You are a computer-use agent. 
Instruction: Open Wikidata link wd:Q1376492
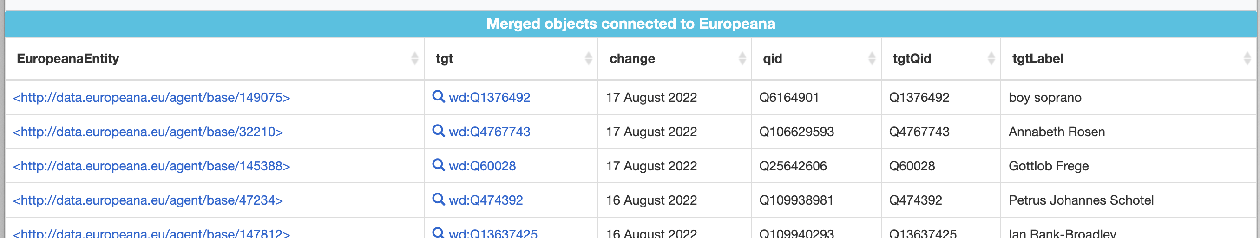click(x=489, y=98)
